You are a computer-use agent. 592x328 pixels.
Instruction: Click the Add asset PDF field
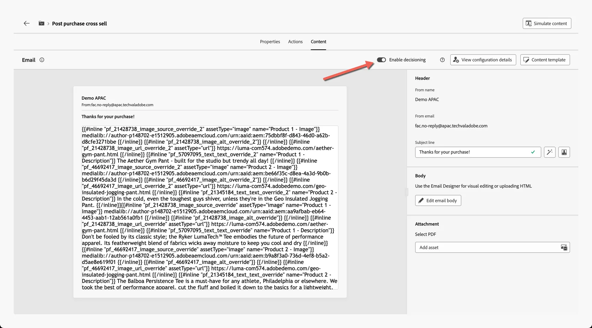(492, 248)
